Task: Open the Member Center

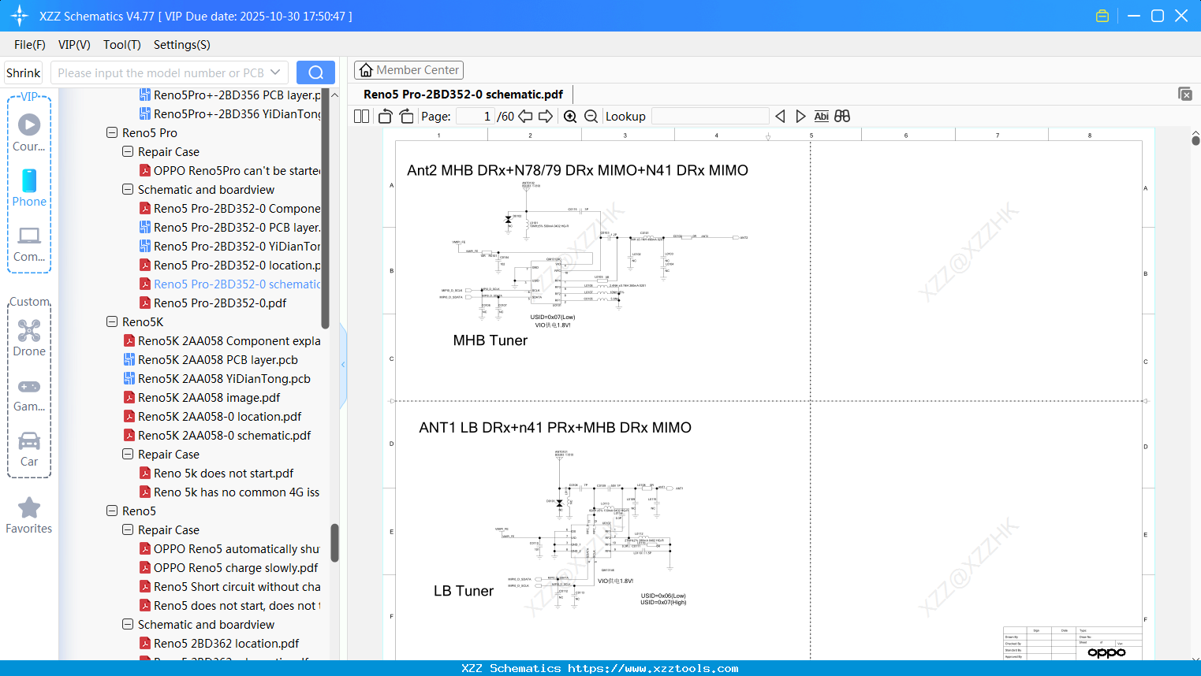Action: coord(408,70)
